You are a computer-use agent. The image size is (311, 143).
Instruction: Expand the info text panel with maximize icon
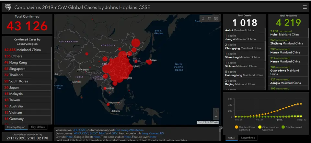[x=221, y=128]
